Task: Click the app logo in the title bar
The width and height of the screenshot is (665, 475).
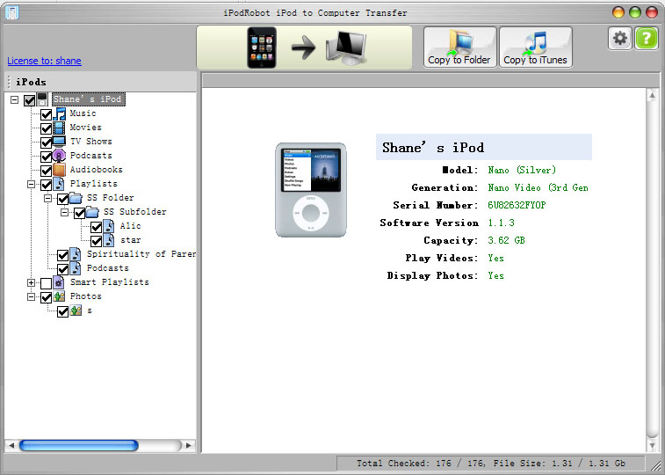Action: point(12,12)
